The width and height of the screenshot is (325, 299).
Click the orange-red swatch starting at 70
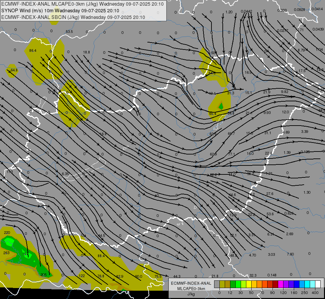pyautogui.click(x=265, y=284)
